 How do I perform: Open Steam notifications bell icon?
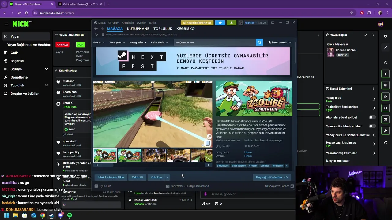click(231, 23)
